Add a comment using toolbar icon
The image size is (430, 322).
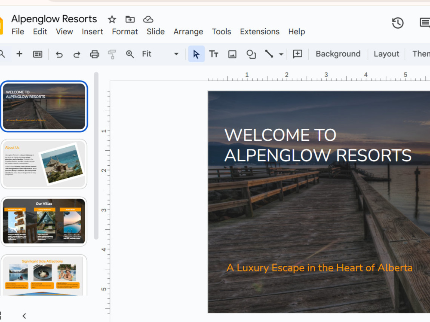coord(298,54)
